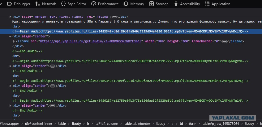Select the Begin Audio 3486287 comment line
The height and width of the screenshot is (127, 262).
click(x=130, y=101)
